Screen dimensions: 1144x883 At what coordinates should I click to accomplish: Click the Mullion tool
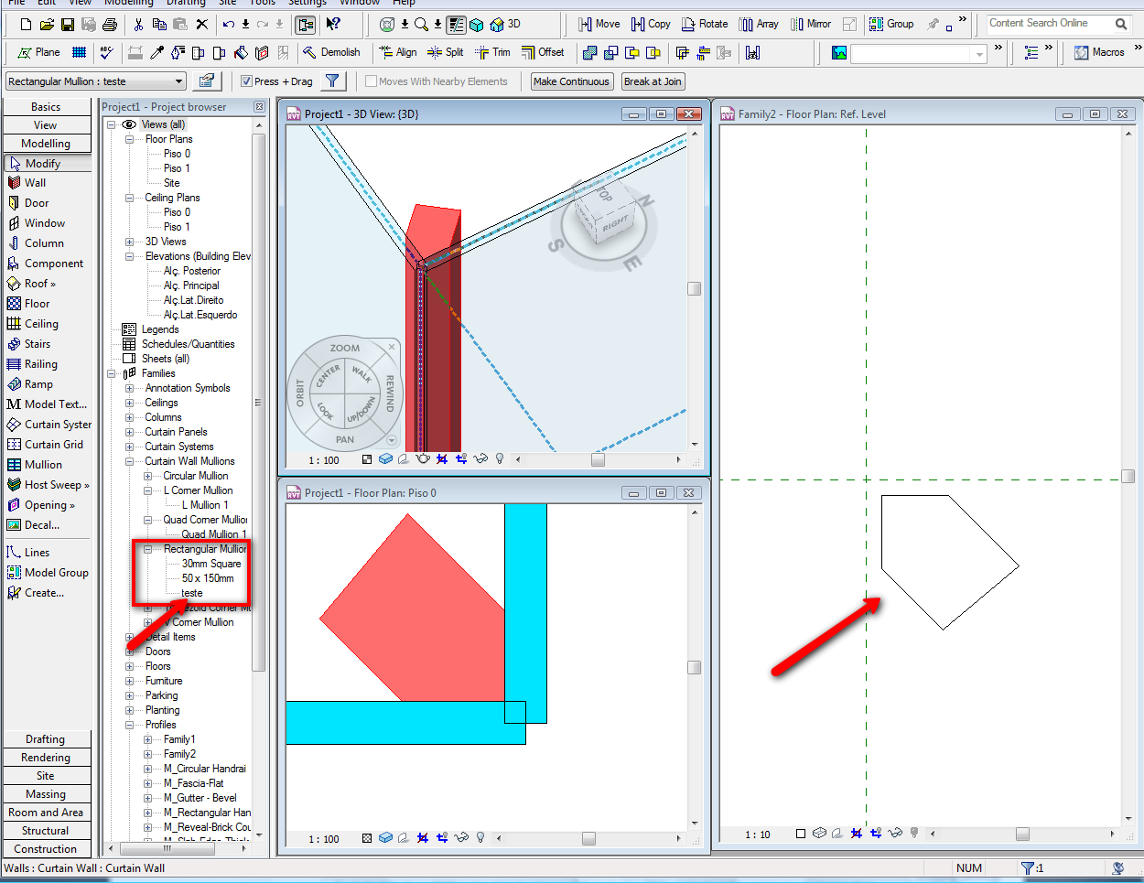point(42,465)
